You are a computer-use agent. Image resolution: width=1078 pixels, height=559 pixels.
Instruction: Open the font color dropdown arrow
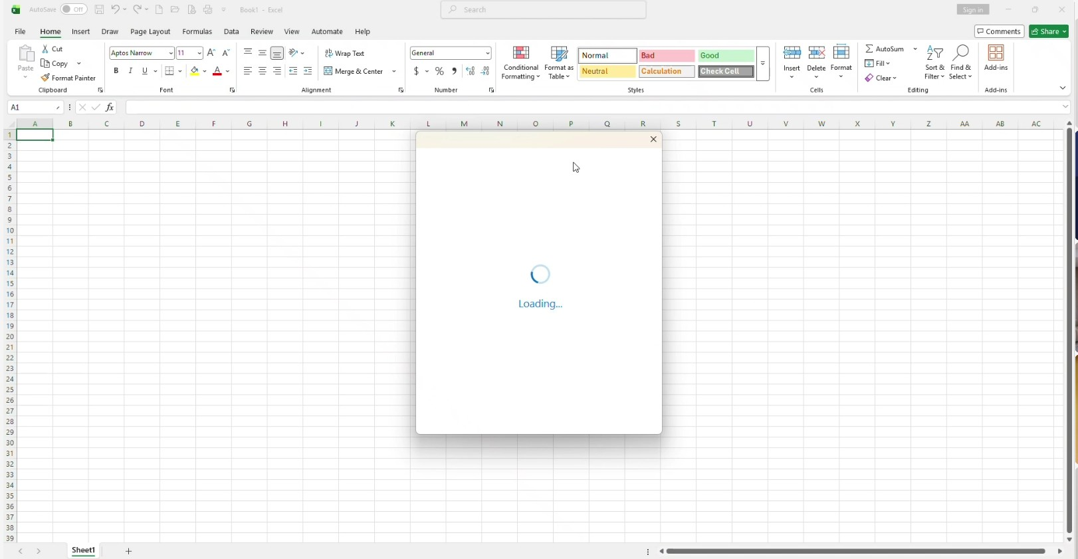click(227, 71)
